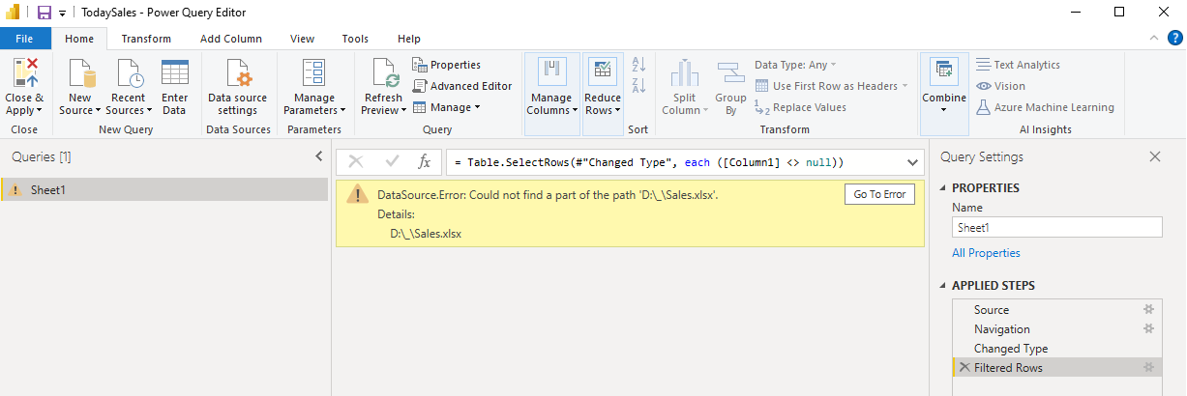This screenshot has width=1187, height=396.
Task: Click Replace Values
Action: click(800, 107)
